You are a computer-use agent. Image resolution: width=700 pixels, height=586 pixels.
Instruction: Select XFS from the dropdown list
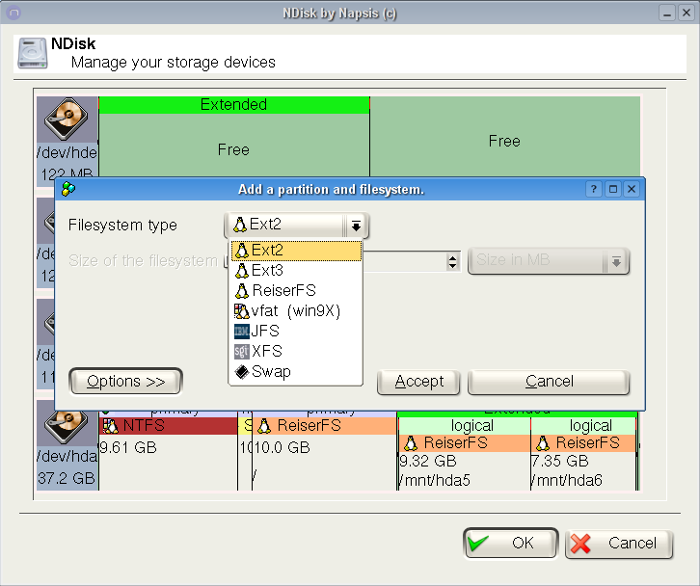[x=295, y=352]
